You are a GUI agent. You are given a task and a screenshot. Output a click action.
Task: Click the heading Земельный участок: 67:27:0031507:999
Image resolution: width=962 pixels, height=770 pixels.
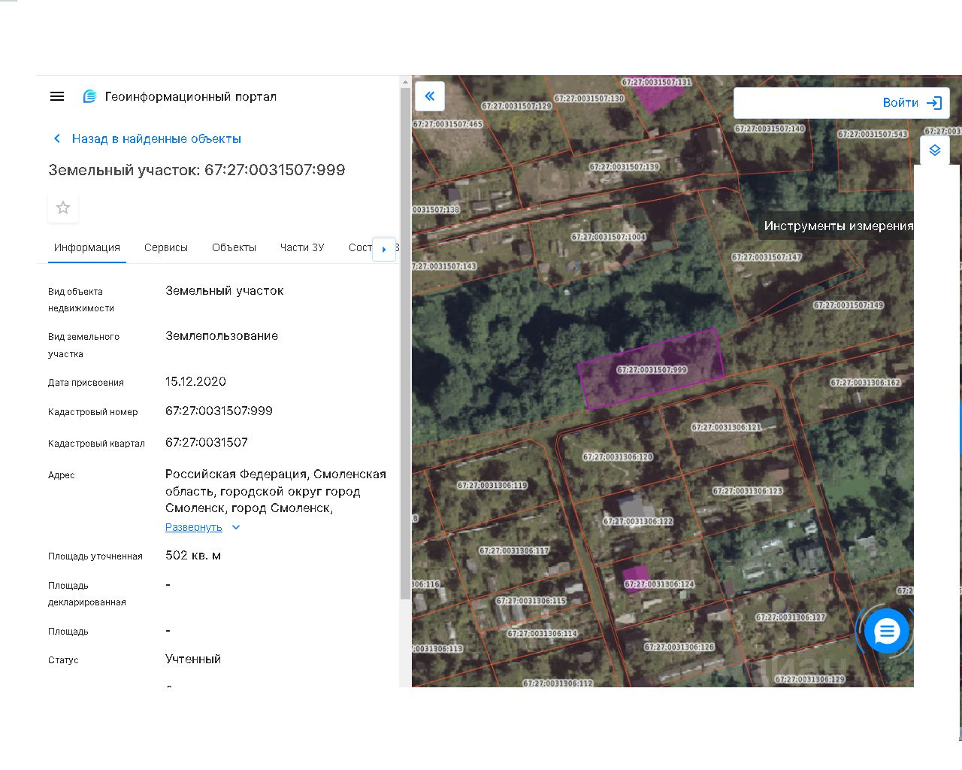pyautogui.click(x=197, y=170)
